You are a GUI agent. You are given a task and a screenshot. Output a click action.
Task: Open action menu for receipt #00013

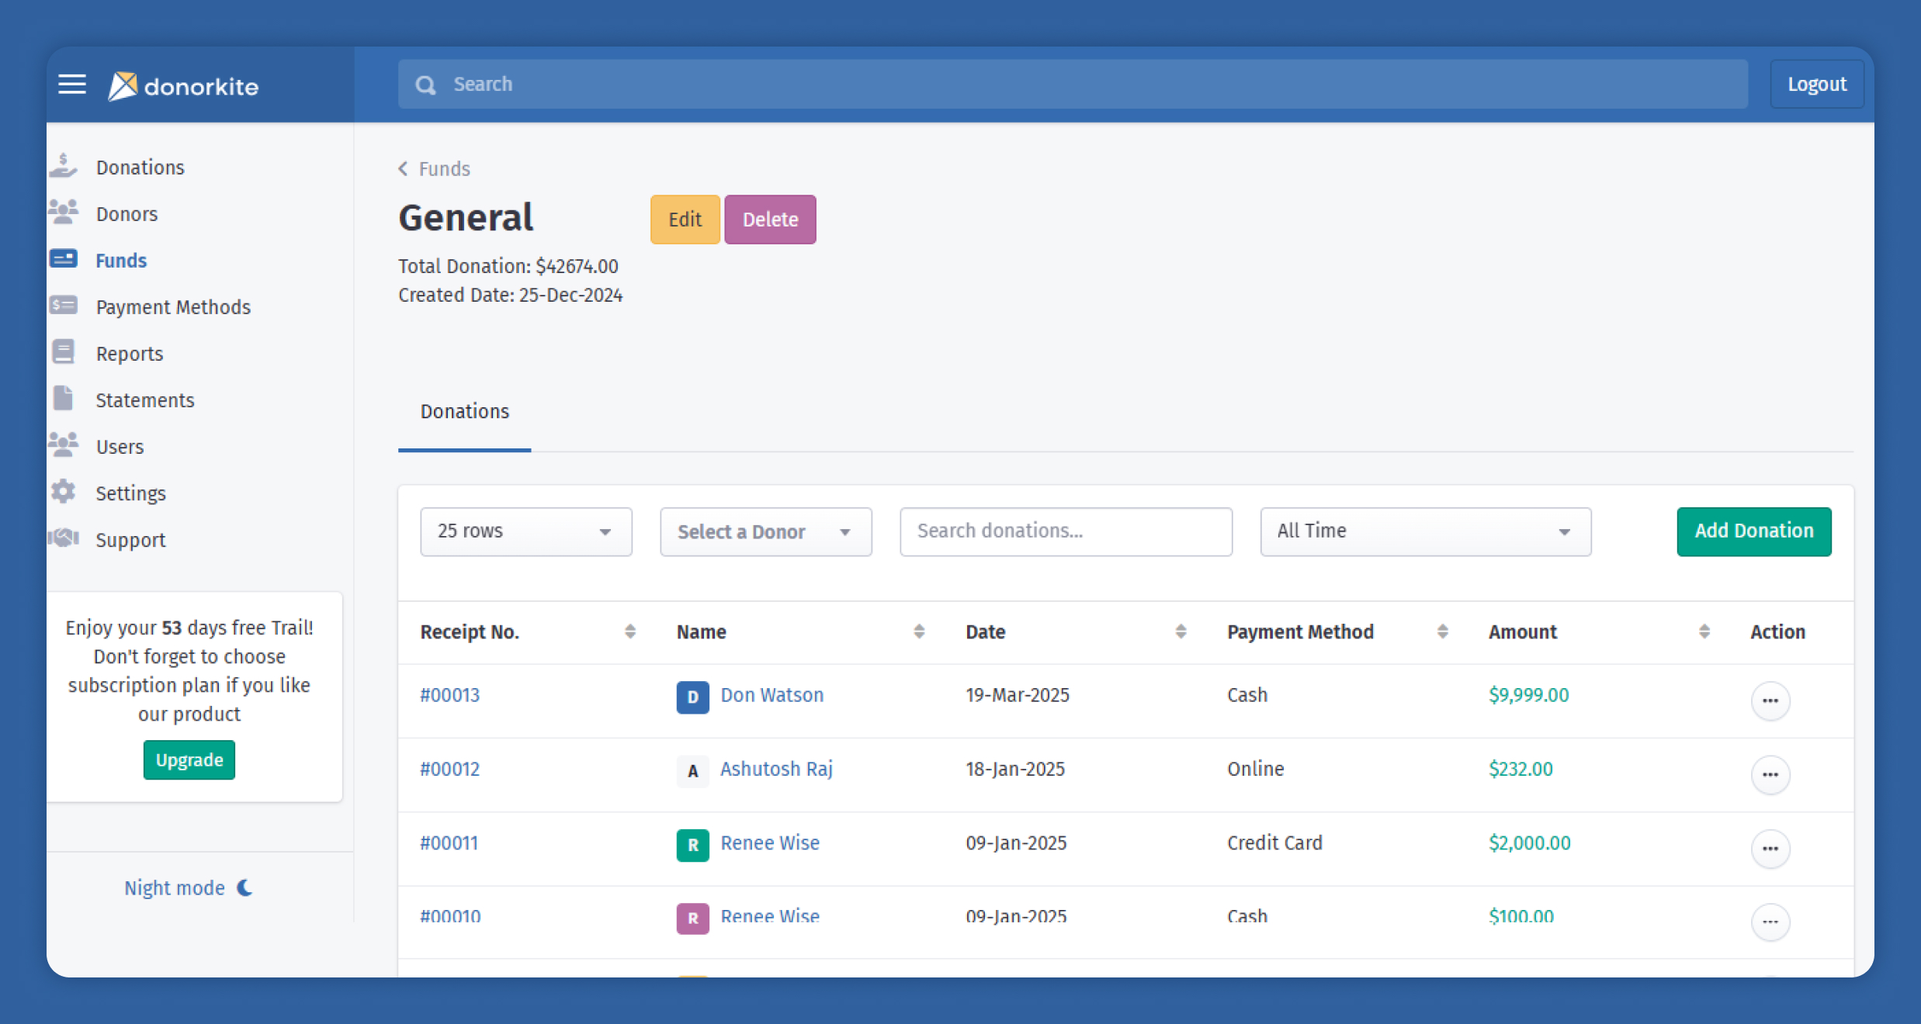pos(1770,701)
